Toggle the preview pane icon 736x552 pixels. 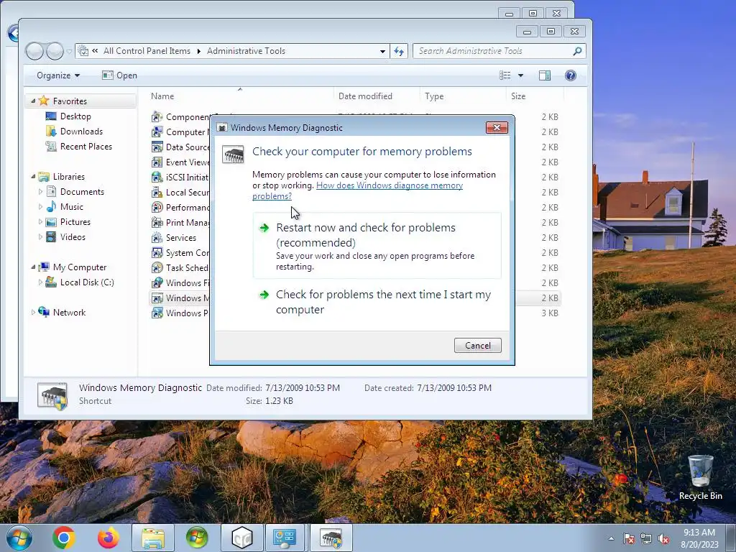click(545, 75)
